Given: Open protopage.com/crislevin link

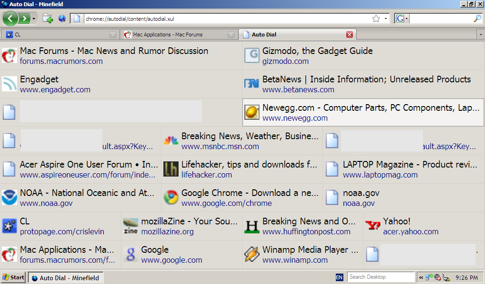Looking at the screenshot, I should point(62,232).
